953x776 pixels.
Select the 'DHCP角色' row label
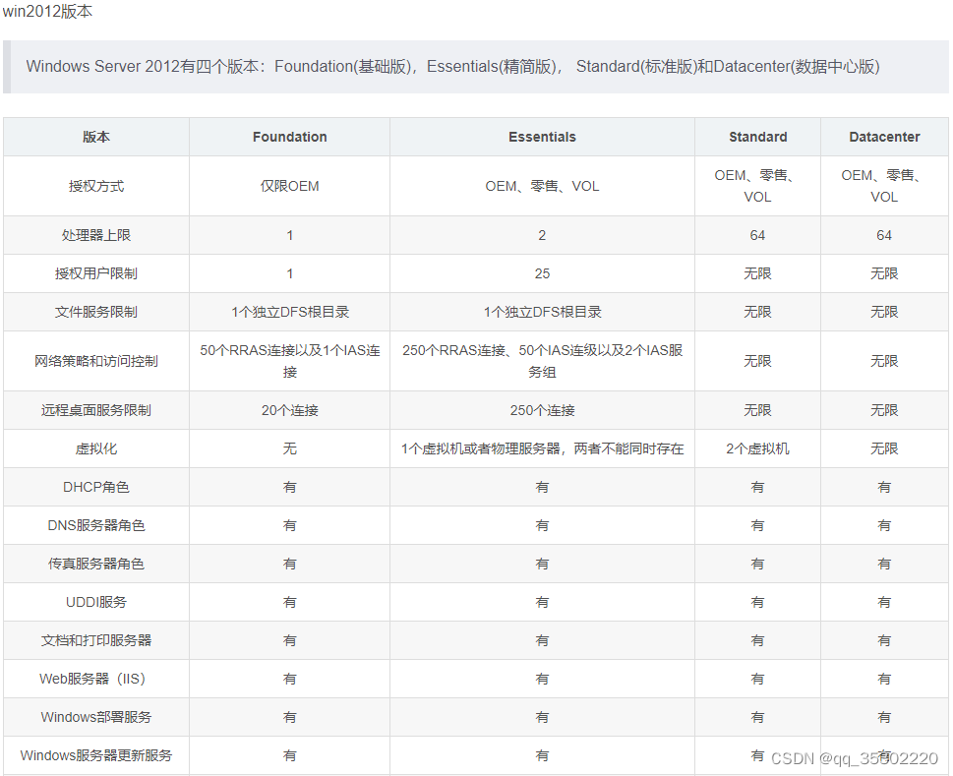[96, 487]
